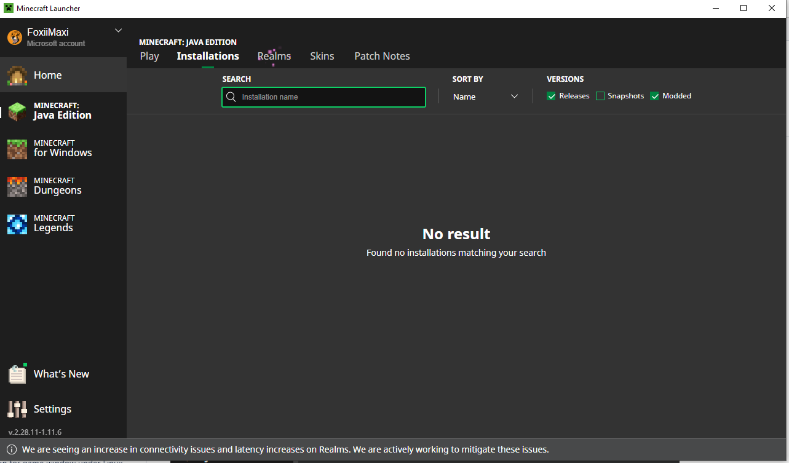Click the Minecraft Launcher title bar icon
789x463 pixels.
[9, 9]
